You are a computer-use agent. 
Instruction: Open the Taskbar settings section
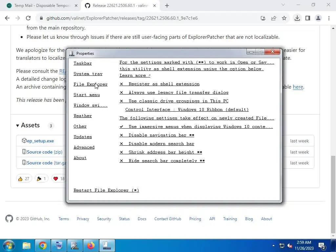pyautogui.click(x=83, y=63)
